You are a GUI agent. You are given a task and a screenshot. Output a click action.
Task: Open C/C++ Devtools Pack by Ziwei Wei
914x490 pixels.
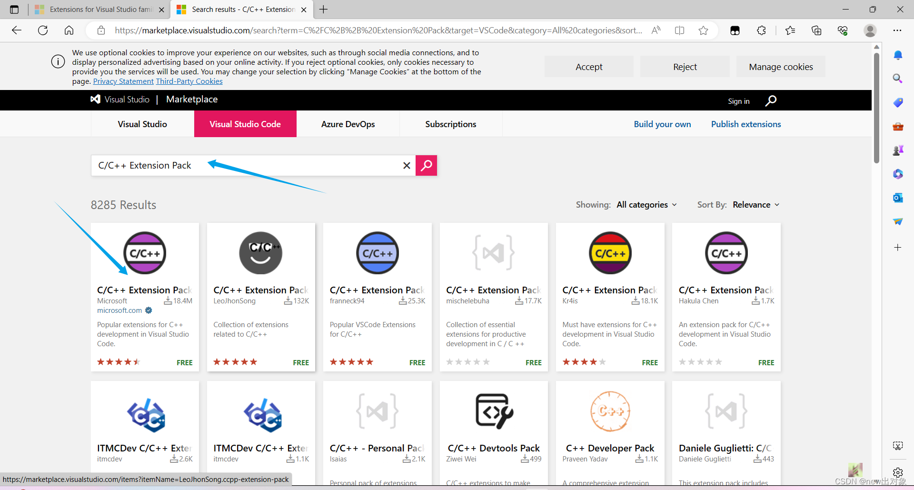pos(494,433)
